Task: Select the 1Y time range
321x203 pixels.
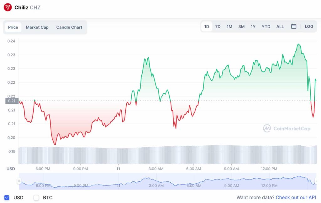Action: point(253,27)
